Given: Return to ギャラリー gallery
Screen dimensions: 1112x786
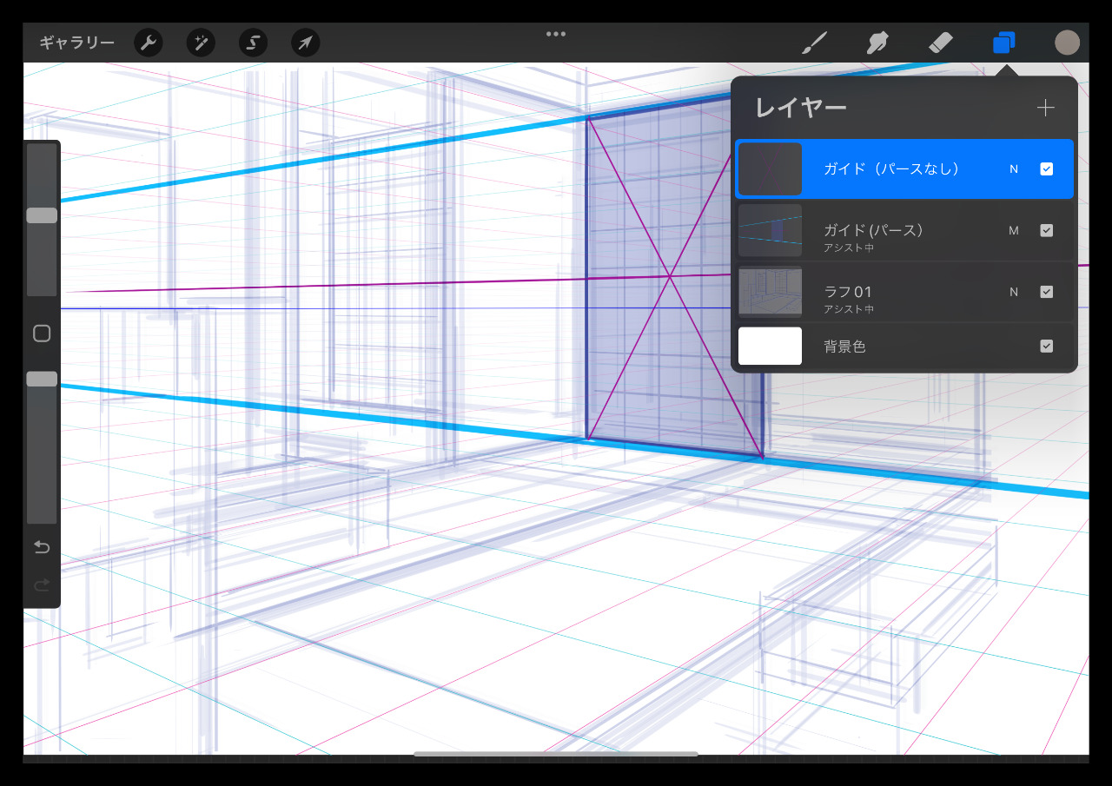Looking at the screenshot, I should 76,43.
